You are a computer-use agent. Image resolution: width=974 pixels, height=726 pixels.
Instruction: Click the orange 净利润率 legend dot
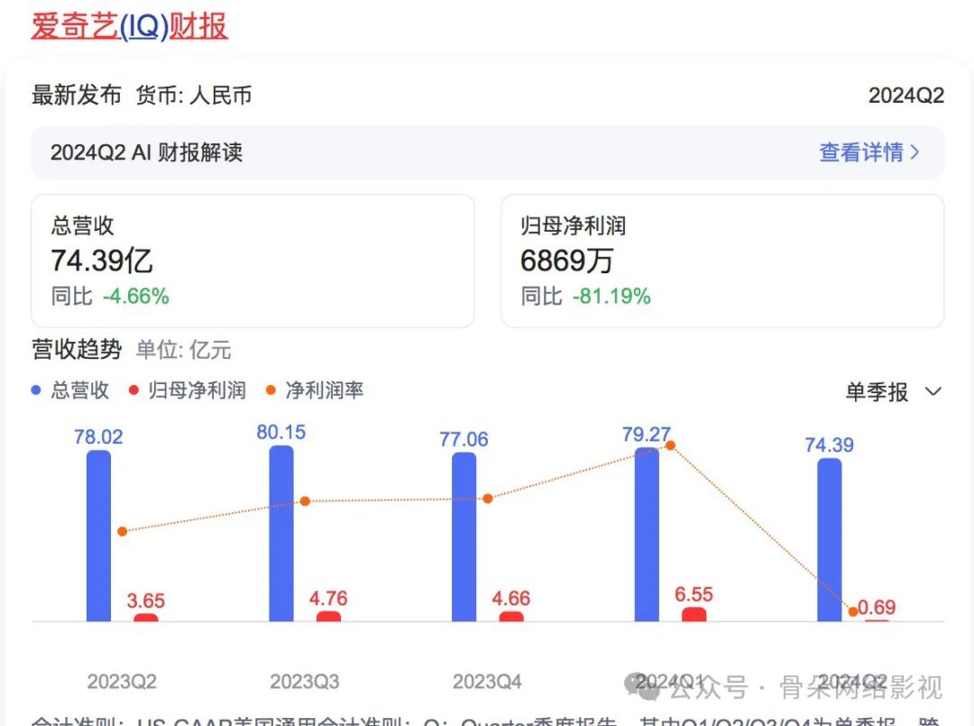pos(271,391)
